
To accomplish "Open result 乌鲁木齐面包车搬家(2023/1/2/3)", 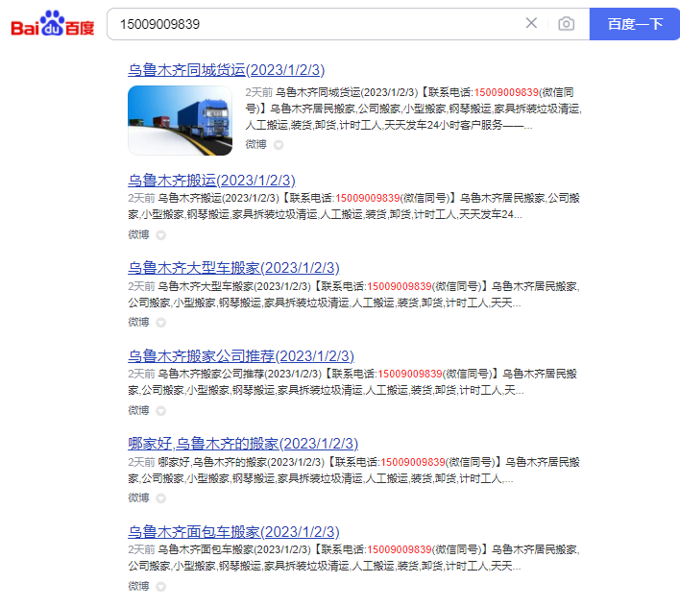I will click(234, 531).
